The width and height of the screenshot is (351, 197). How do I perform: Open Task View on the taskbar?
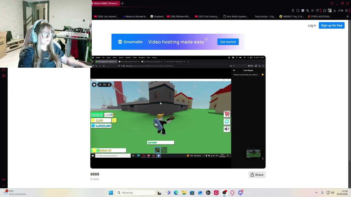point(159,193)
